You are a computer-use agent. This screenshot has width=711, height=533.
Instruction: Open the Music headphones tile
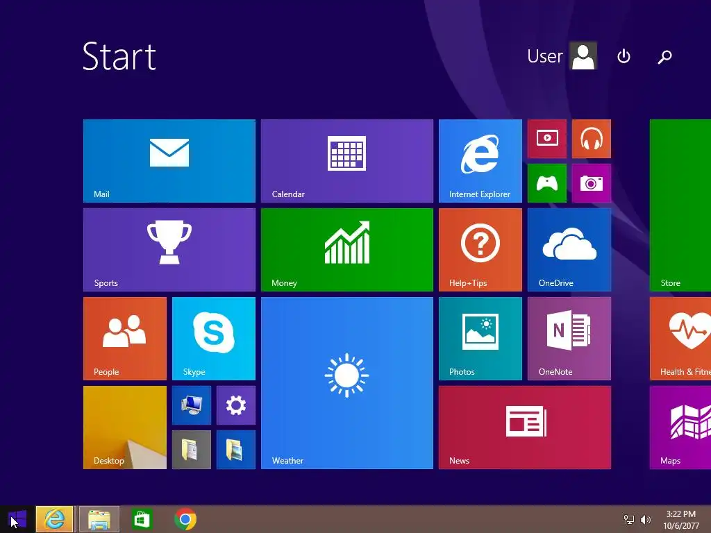pos(592,139)
